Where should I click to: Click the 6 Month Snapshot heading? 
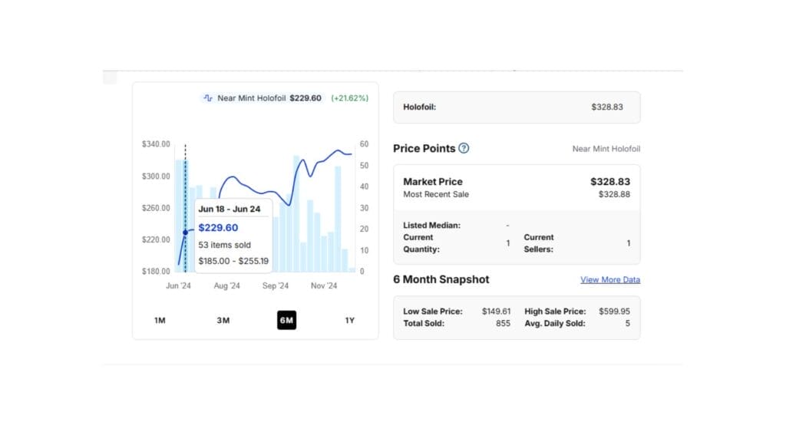click(441, 279)
